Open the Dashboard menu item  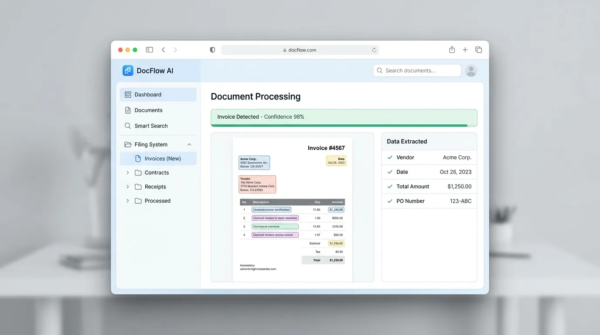(x=158, y=95)
